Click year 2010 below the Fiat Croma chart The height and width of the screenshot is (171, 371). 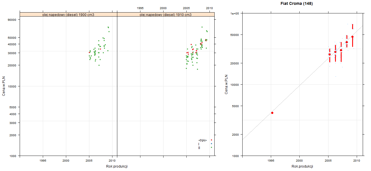coord(357,161)
